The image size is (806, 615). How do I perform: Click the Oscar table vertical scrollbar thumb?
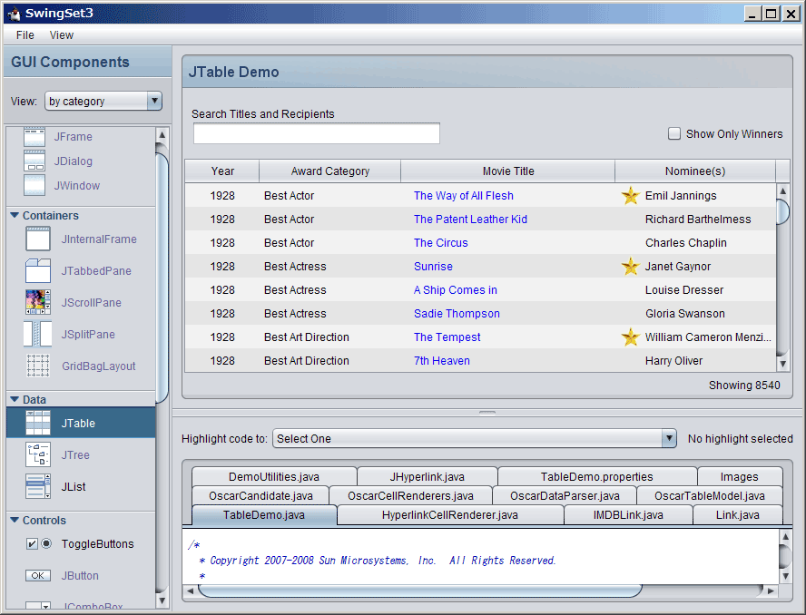[782, 210]
